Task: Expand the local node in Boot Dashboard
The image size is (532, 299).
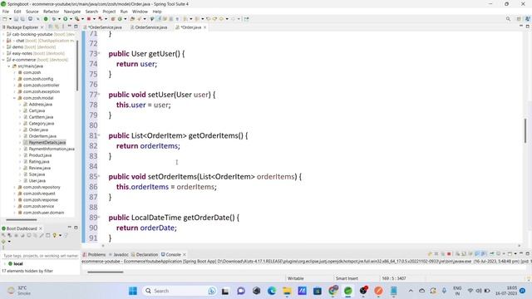Action: pyautogui.click(x=4, y=263)
